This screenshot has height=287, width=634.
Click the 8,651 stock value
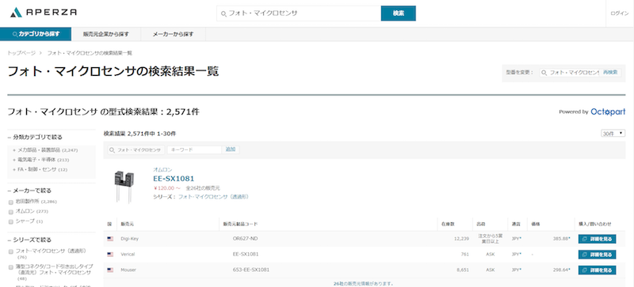(463, 270)
